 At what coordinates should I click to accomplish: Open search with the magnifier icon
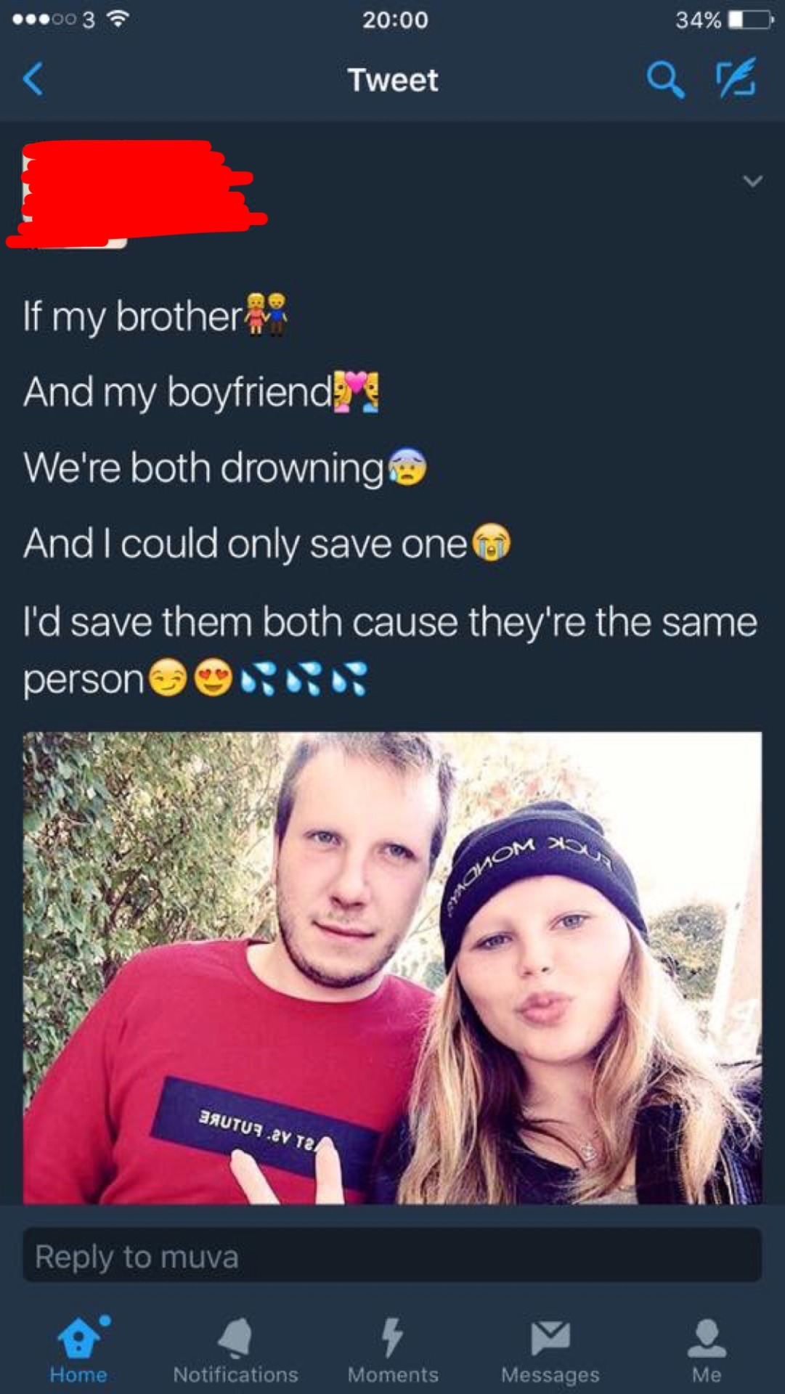[665, 79]
